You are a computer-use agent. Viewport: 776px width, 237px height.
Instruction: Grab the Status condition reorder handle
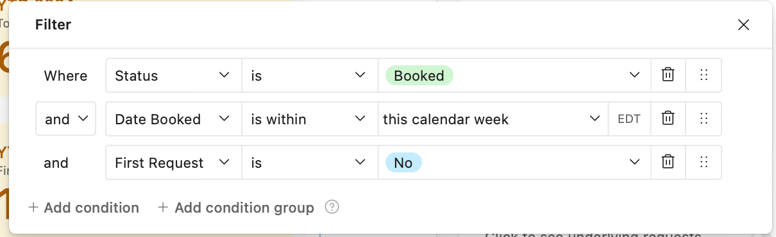coord(704,76)
